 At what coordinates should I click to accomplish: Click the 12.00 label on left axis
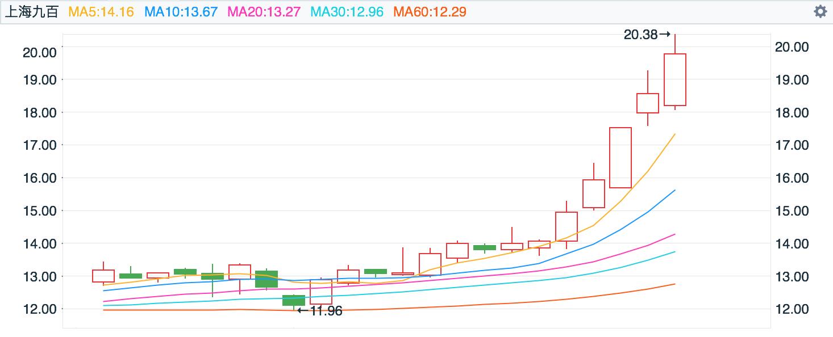click(40, 309)
